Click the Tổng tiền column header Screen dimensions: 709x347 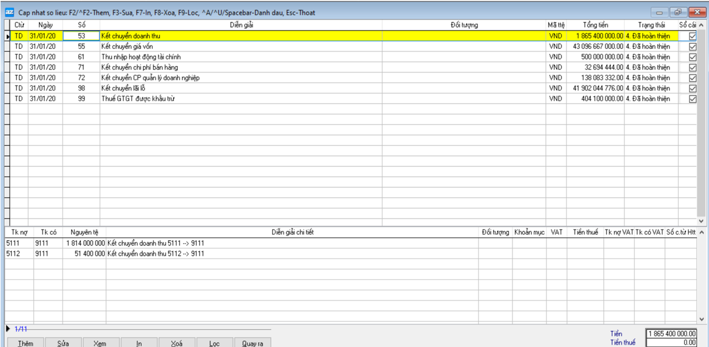point(595,25)
